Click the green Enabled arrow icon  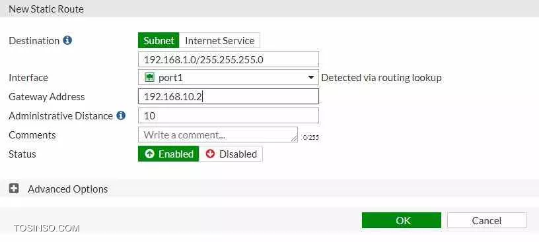pos(149,154)
